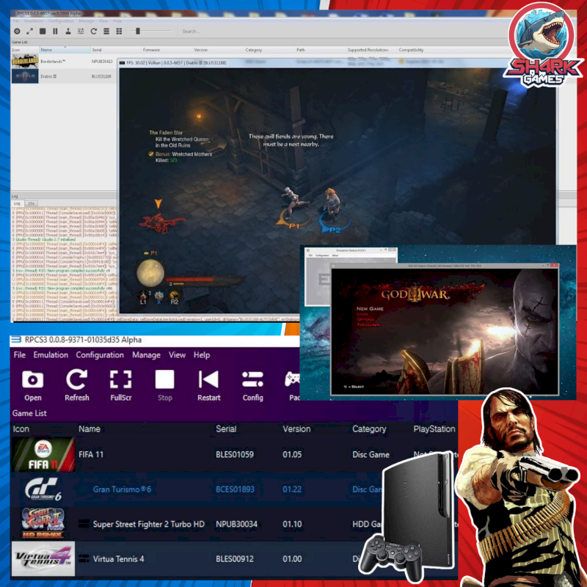The height and width of the screenshot is (587, 587).
Task: Open the Manage menu in the purple RPCS3 window
Action: [x=146, y=355]
